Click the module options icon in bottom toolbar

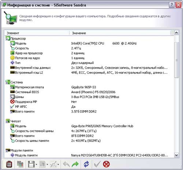pos(9,164)
